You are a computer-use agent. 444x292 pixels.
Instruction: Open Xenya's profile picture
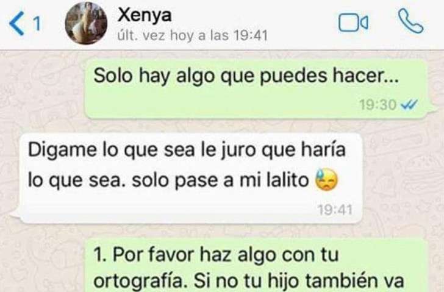(x=86, y=23)
